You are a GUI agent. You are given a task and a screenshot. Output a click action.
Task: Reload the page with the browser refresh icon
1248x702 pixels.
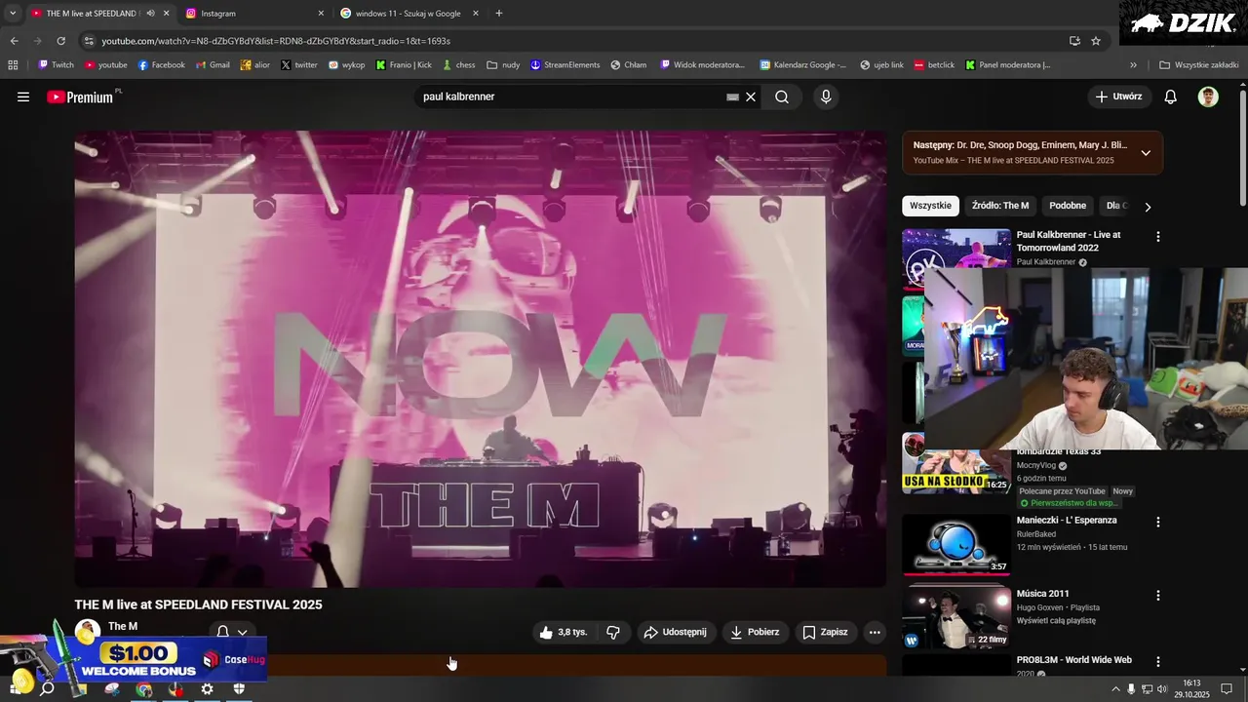coord(60,41)
